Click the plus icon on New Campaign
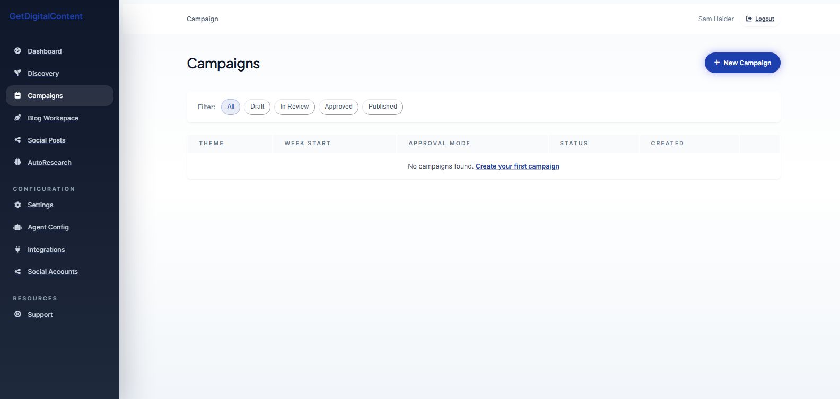 [x=717, y=63]
